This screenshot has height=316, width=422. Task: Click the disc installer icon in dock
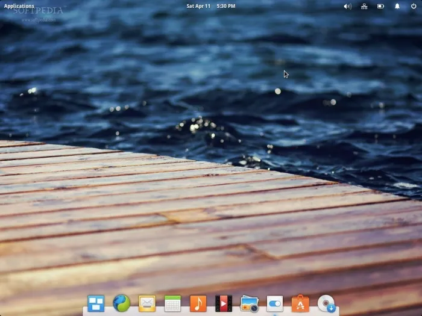click(x=326, y=303)
